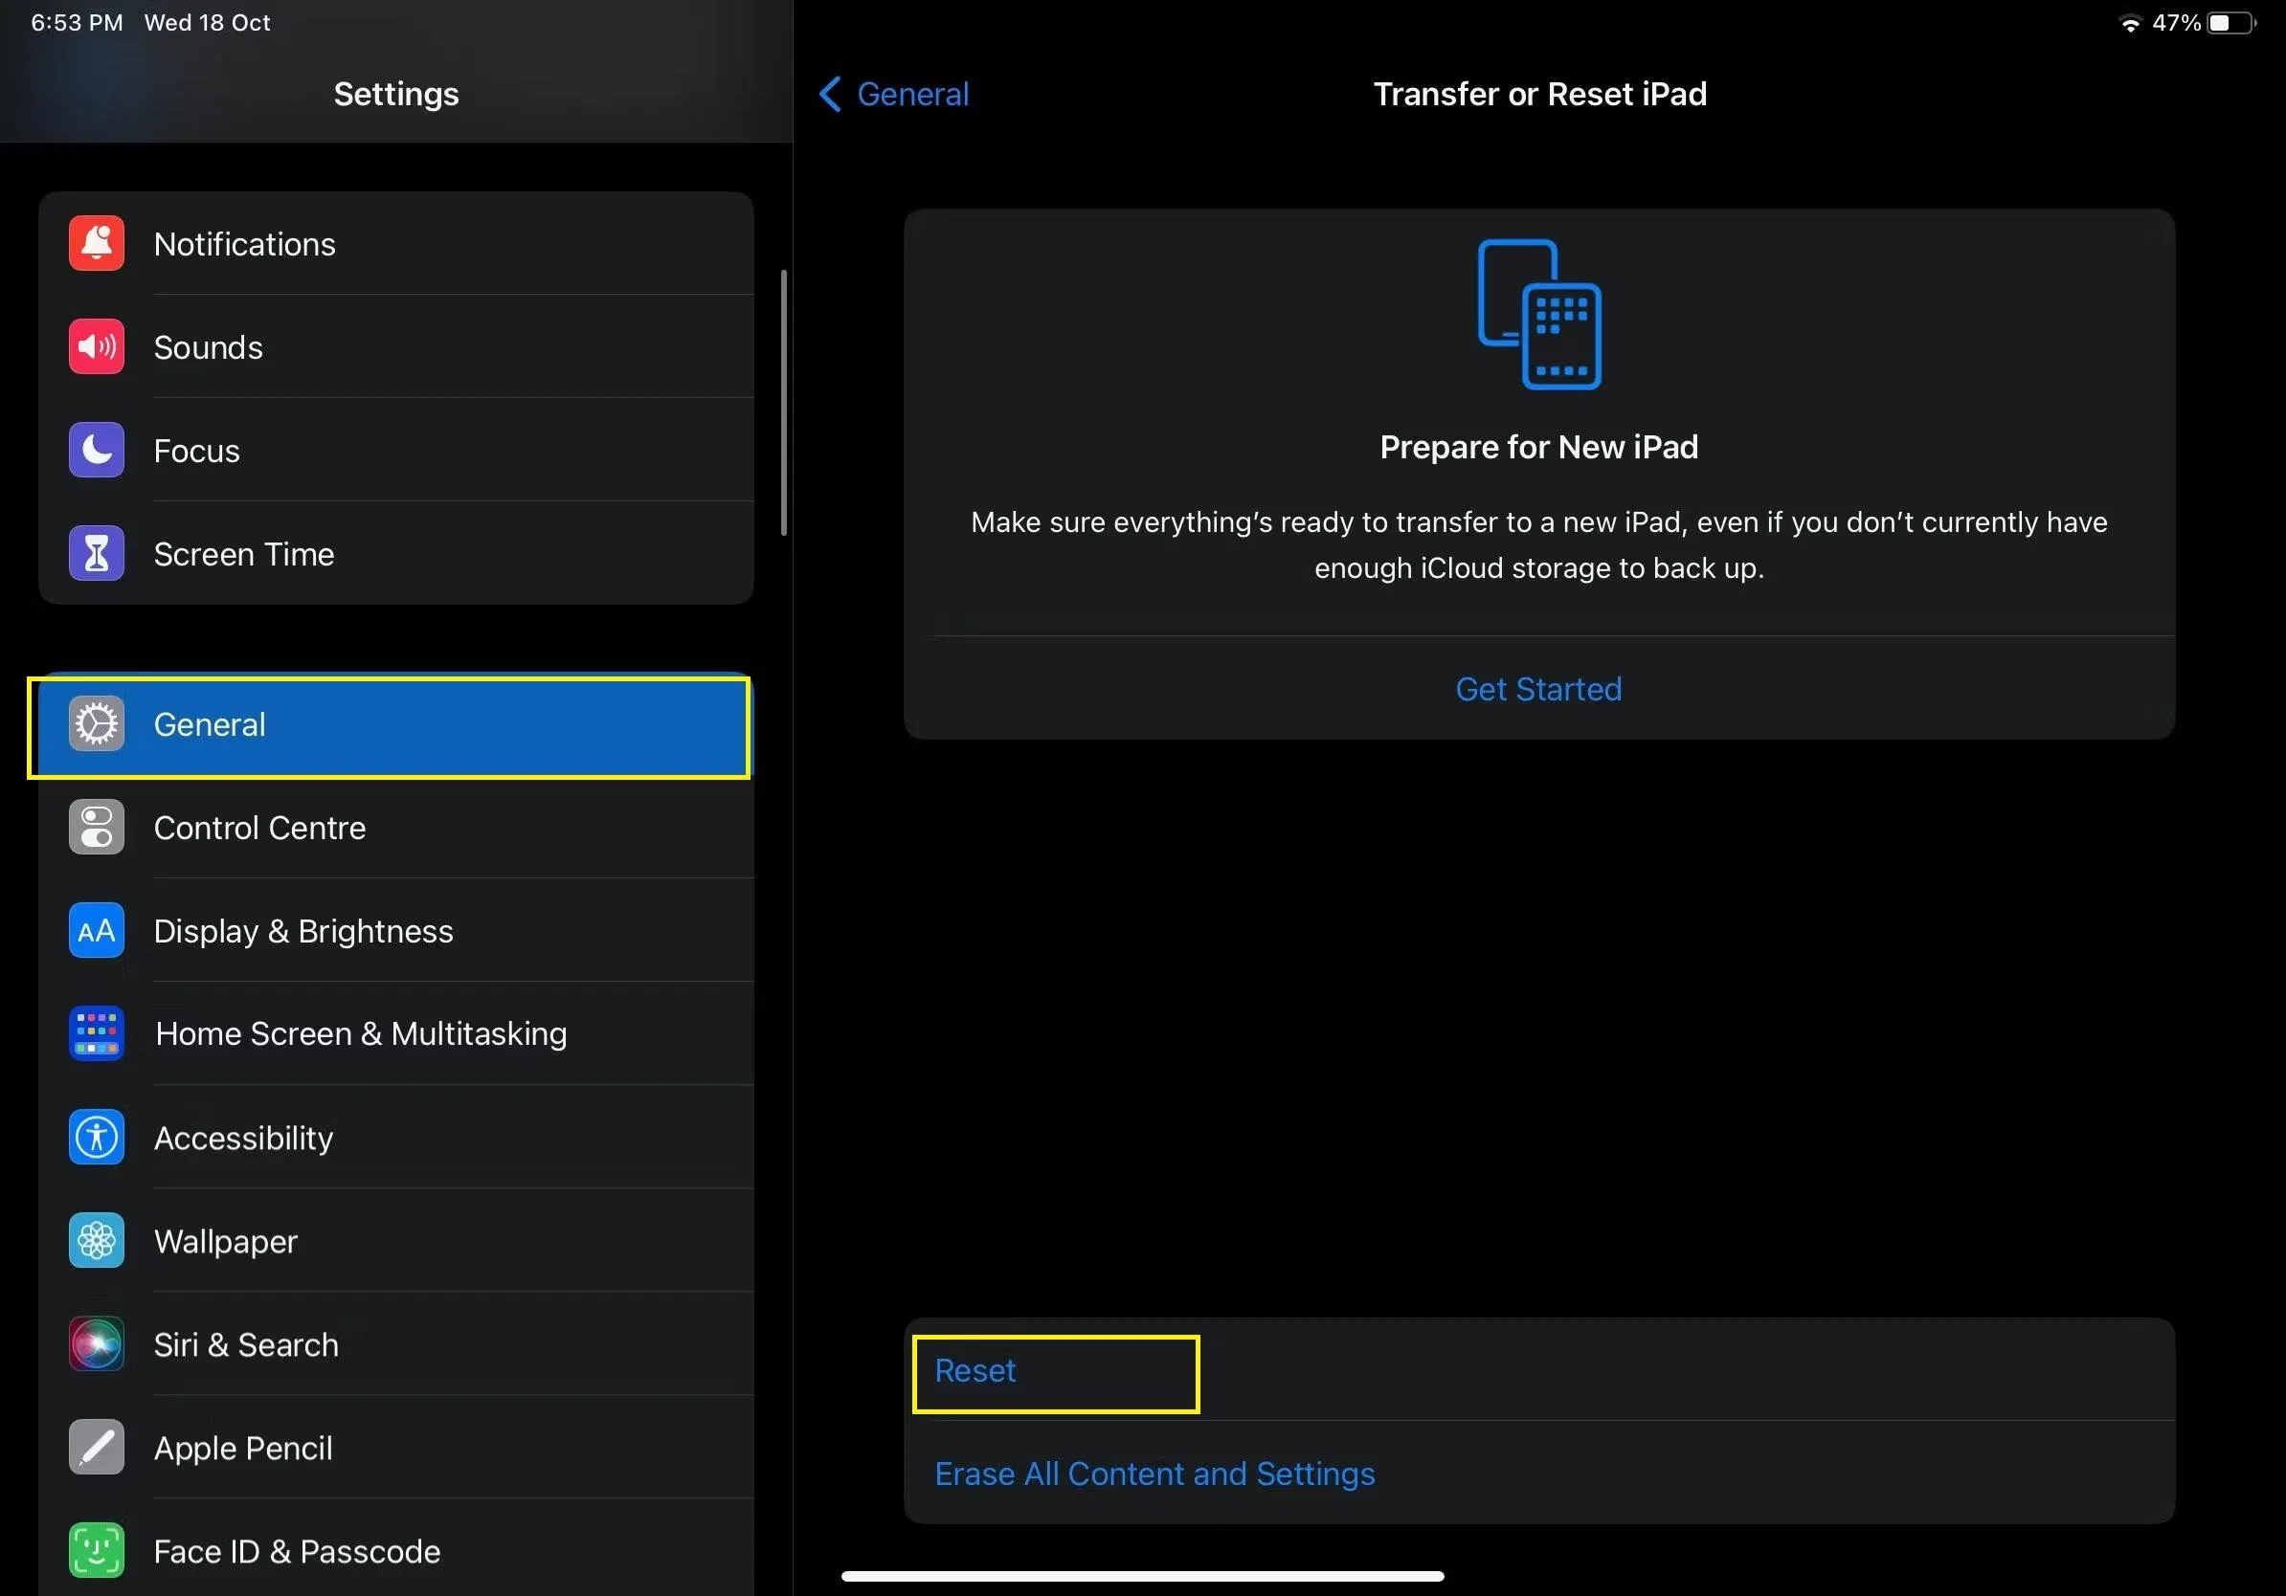Tap the Screen Time hourglass icon

point(97,554)
